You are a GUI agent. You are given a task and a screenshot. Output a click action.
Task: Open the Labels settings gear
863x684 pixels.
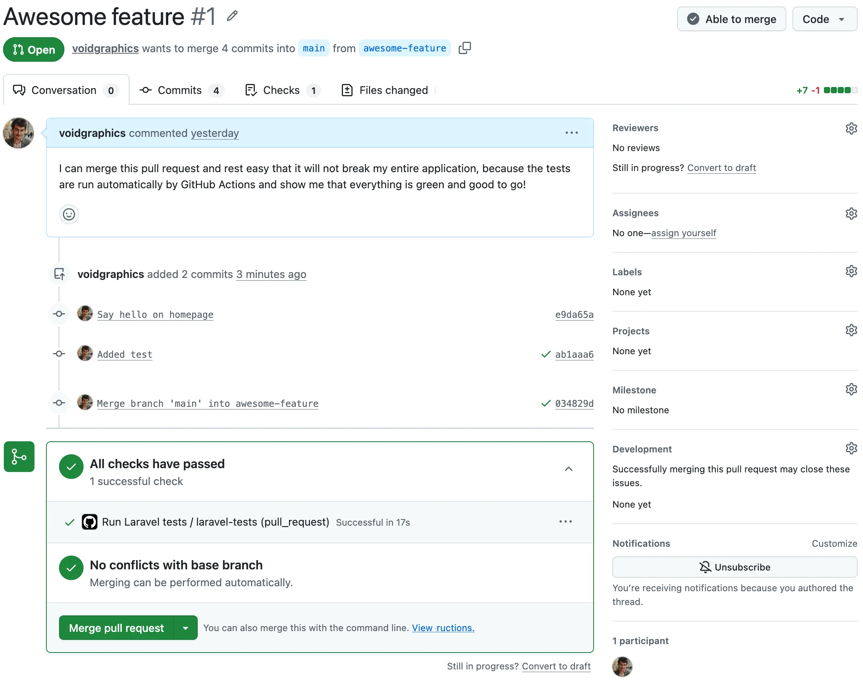(851, 271)
